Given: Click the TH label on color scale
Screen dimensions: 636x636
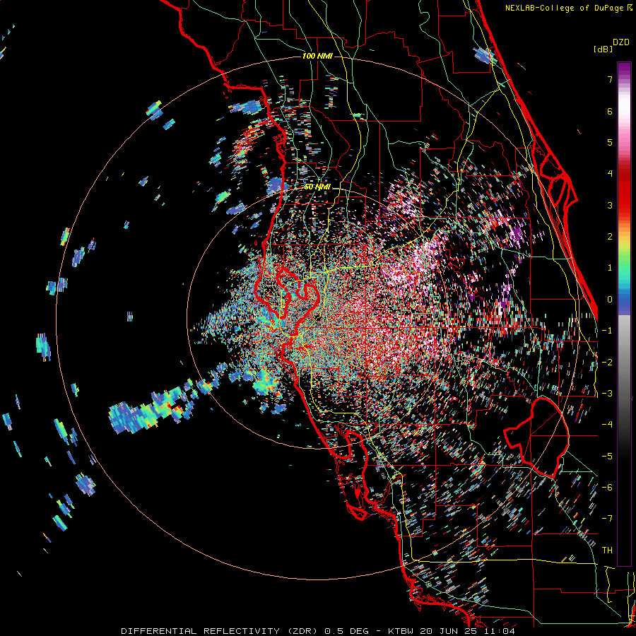Looking at the screenshot, I should [607, 550].
